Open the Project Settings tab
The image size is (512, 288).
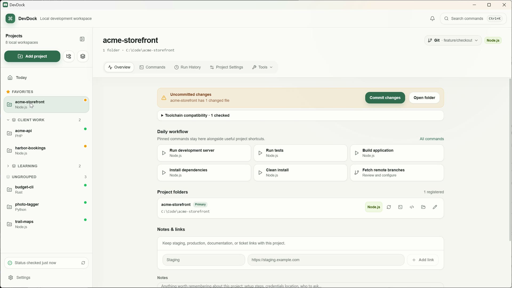click(x=226, y=67)
